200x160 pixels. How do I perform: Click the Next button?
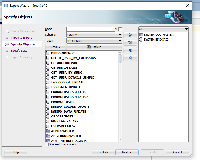click(127, 152)
